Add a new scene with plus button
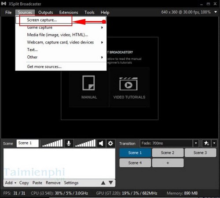Viewport: 220px width, 198px height. (168, 163)
